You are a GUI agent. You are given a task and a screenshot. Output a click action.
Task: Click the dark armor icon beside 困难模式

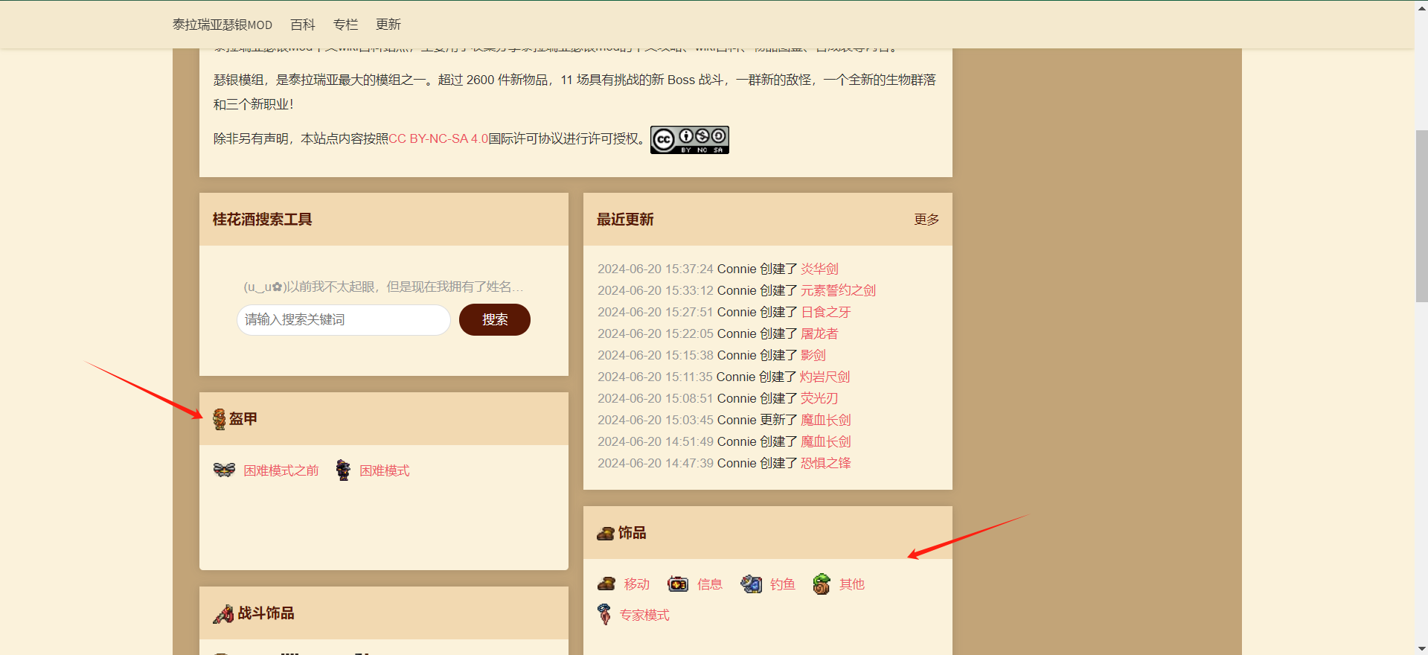pyautogui.click(x=343, y=470)
